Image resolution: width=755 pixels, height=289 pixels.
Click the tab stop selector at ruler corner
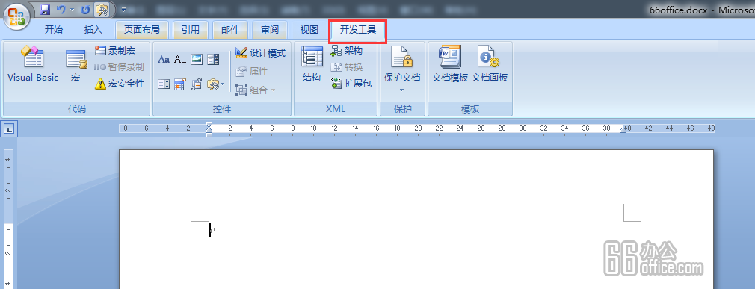10,128
